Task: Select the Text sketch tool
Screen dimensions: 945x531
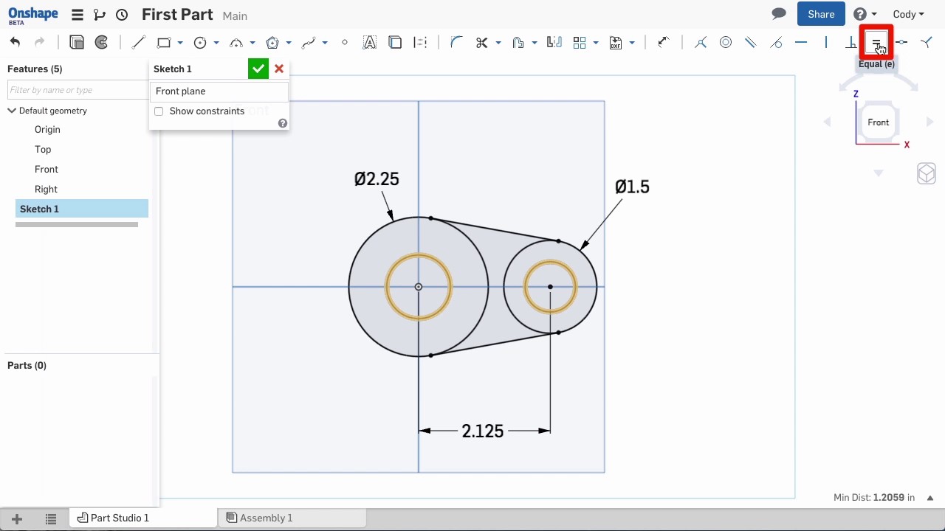Action: click(x=370, y=43)
